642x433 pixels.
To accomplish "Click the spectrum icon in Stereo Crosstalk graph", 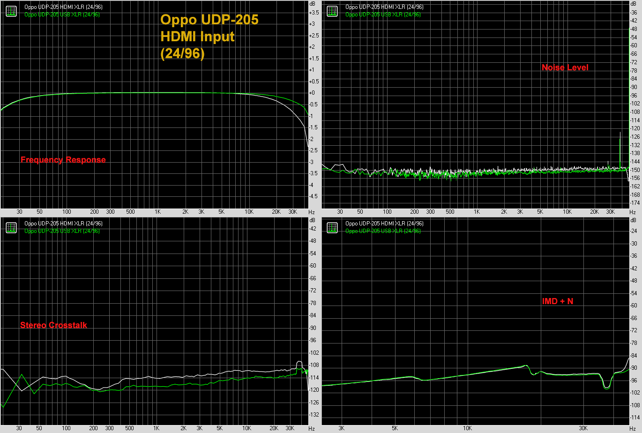I will [11, 228].
